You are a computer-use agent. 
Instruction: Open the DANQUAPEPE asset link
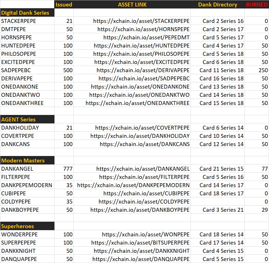point(141,259)
